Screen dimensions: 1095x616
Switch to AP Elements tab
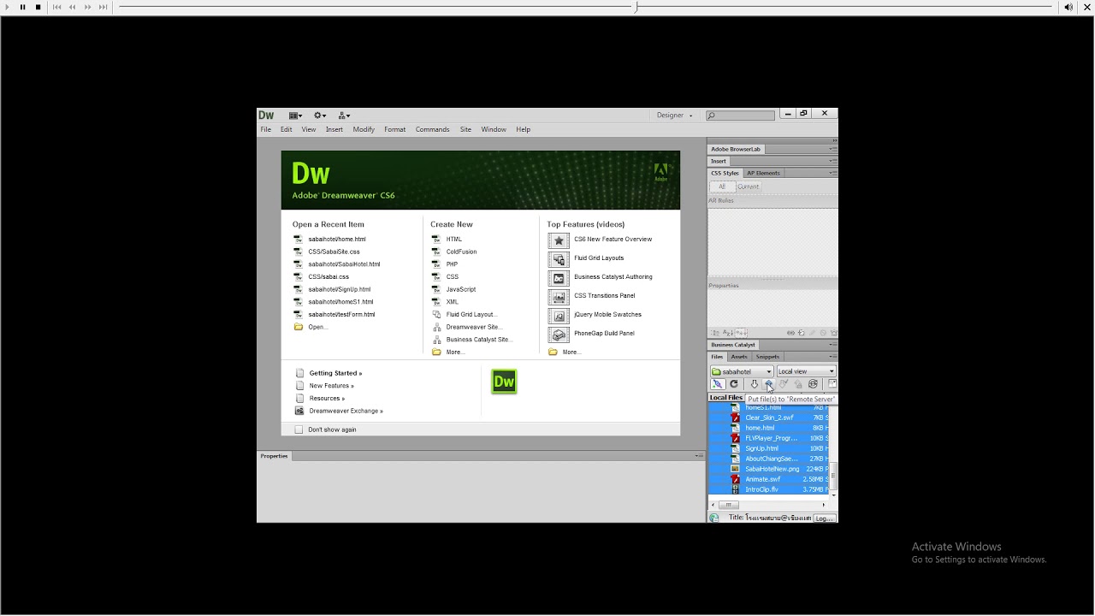(763, 173)
